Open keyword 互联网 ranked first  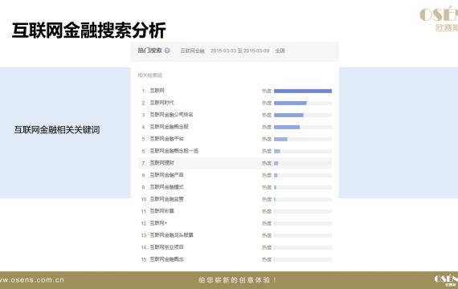(x=157, y=91)
